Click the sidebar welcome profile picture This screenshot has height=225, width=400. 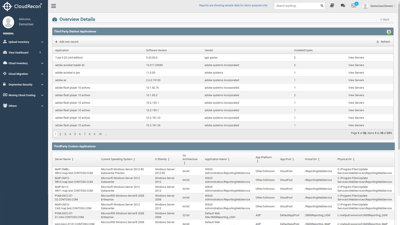[x=8, y=22]
